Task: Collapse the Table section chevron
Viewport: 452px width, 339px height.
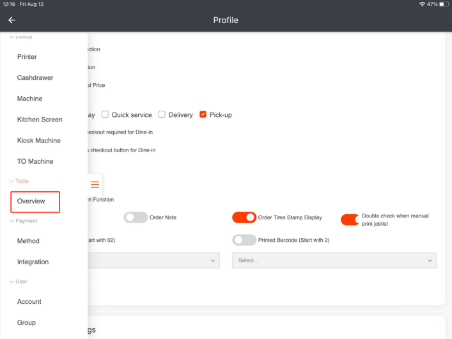Action: 11,182
